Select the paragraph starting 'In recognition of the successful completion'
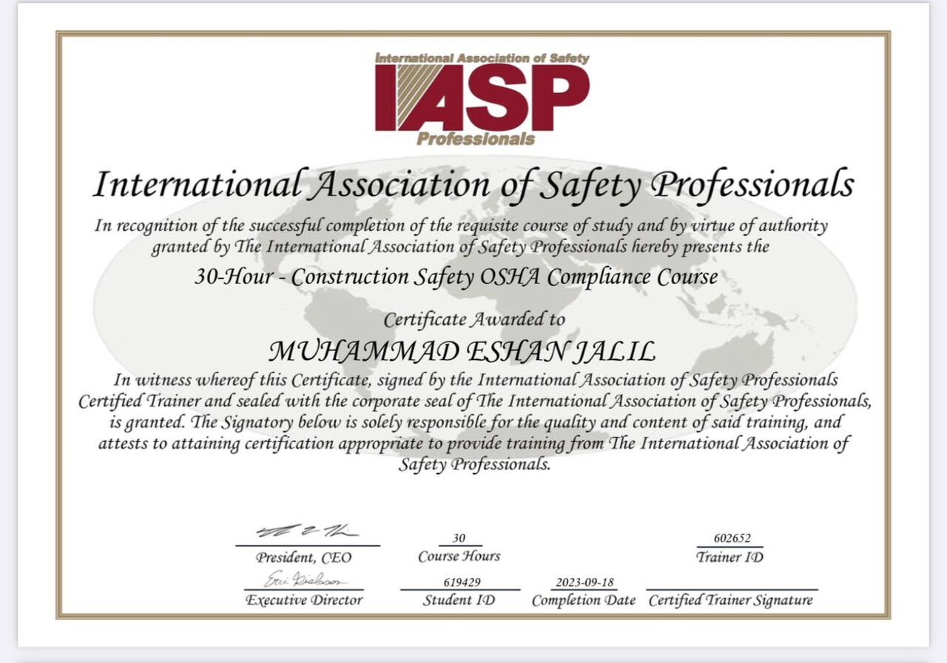The image size is (947, 663). click(x=461, y=236)
